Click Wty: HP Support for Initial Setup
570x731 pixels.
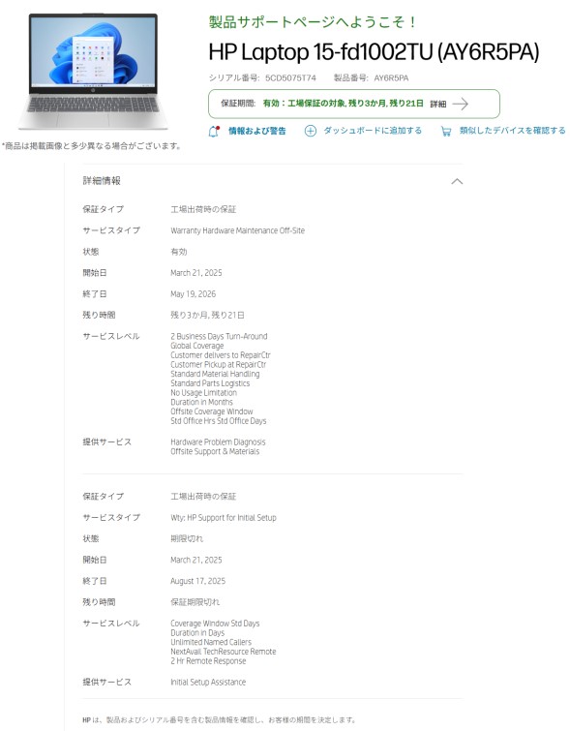coord(224,517)
